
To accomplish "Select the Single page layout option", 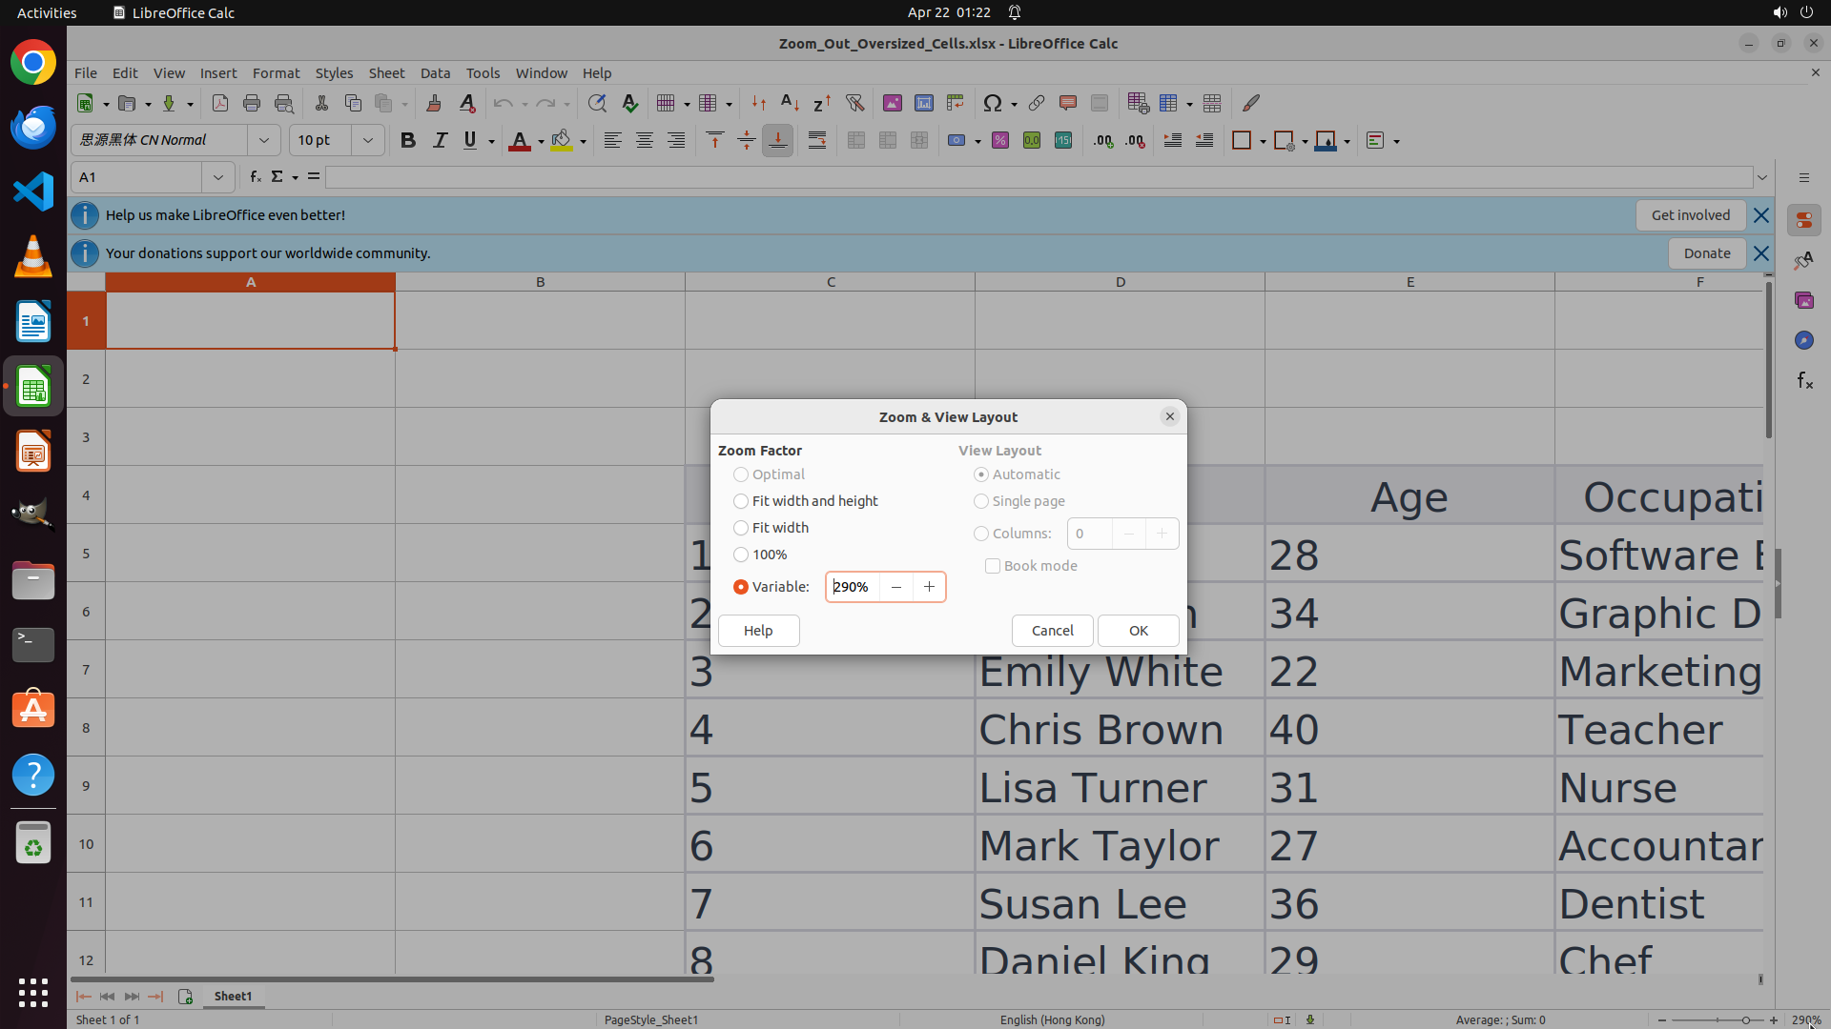I will click(981, 501).
